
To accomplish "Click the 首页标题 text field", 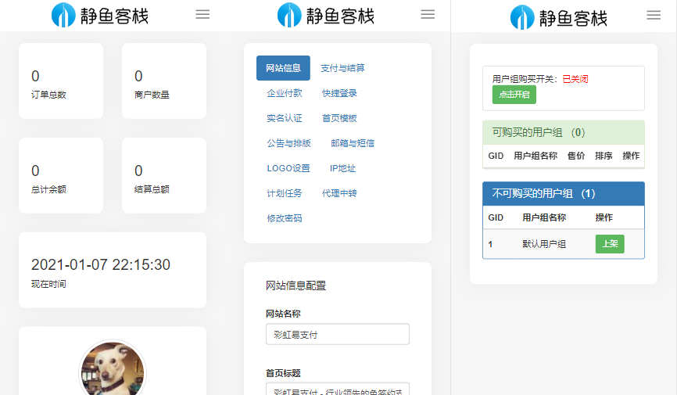I will (337, 389).
